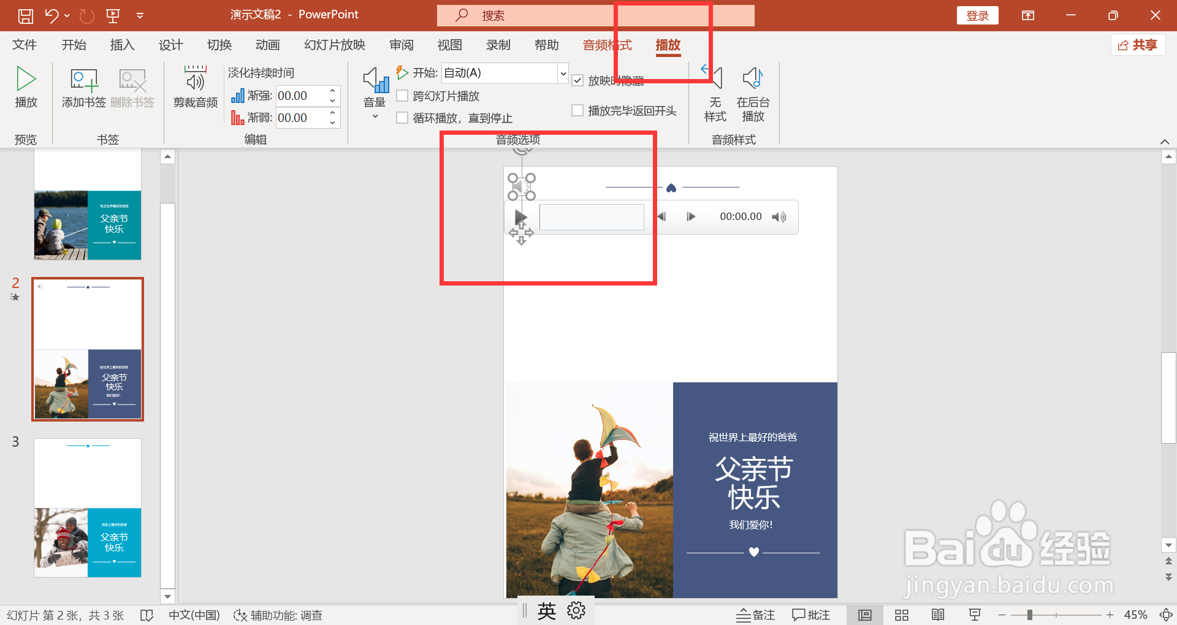The height and width of the screenshot is (625, 1177).
Task: Switch to the Insert (插入) tab
Action: (122, 45)
